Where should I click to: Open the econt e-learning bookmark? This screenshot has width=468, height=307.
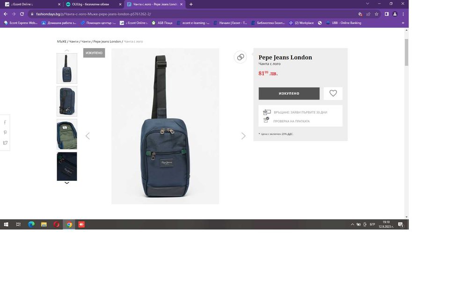click(x=193, y=23)
